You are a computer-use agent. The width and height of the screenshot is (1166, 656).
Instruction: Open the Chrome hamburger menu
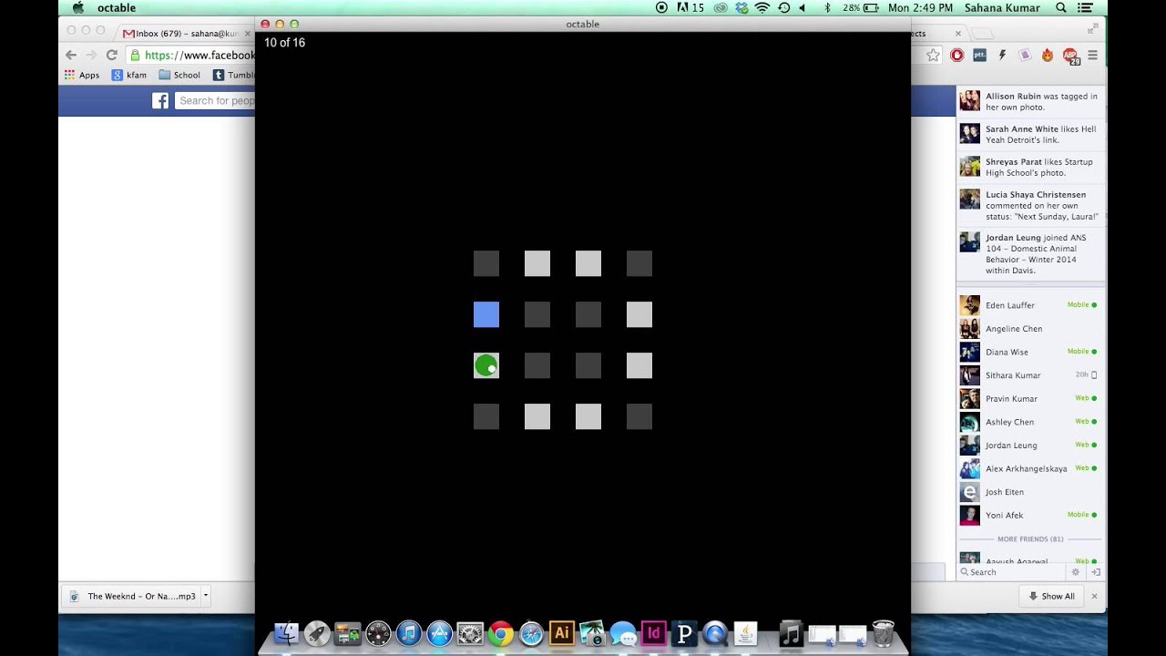point(1092,55)
